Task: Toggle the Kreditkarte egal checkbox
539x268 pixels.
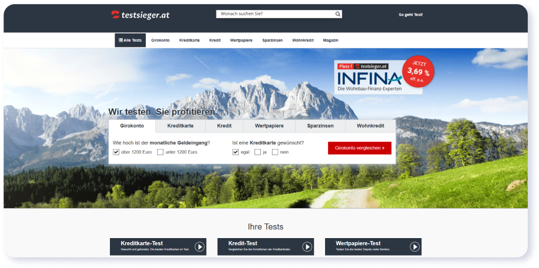Action: 236,152
